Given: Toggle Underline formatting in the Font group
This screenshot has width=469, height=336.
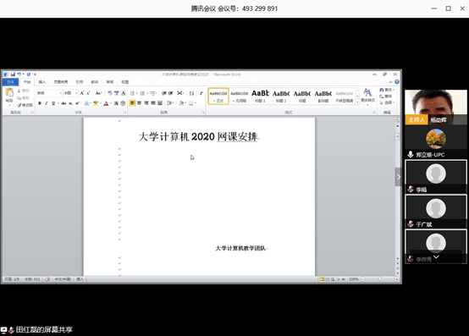Looking at the screenshot, I should click(x=53, y=103).
